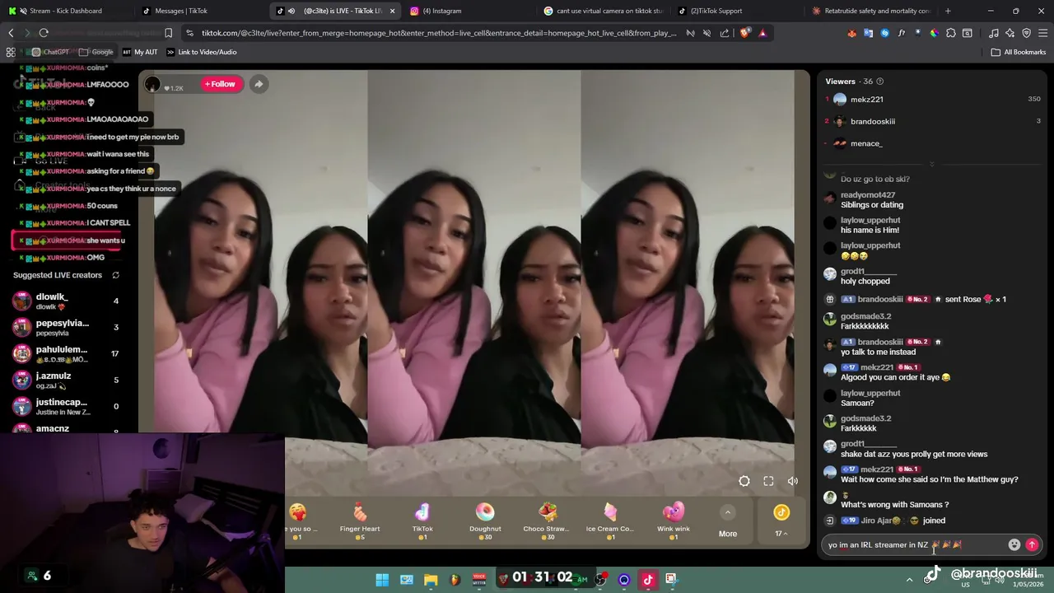
Task: Open suggested creator justinecap
Action: pos(66,406)
